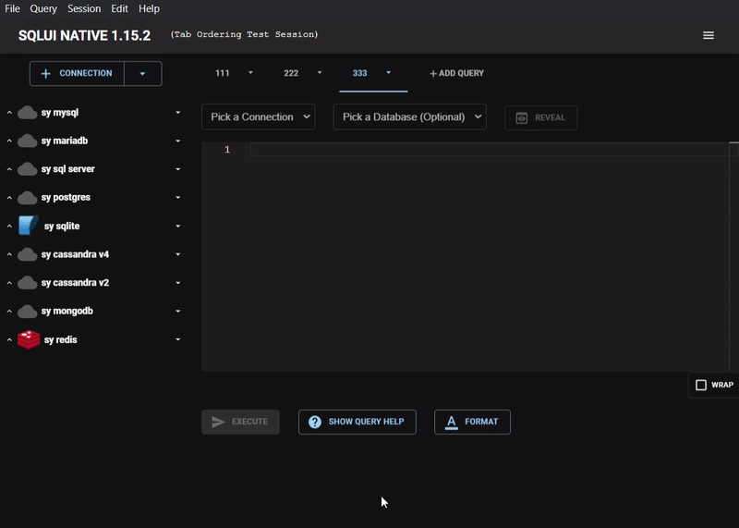Image resolution: width=739 pixels, height=528 pixels.
Task: Open actions dropdown for sy postgres
Action: (x=177, y=198)
